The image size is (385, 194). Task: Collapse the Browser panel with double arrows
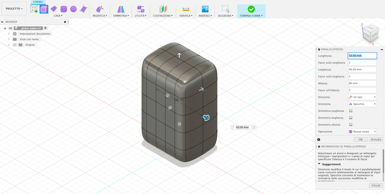click(2, 22)
